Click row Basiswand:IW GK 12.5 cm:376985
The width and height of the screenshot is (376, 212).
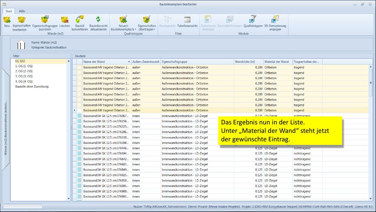[x=221, y=186]
